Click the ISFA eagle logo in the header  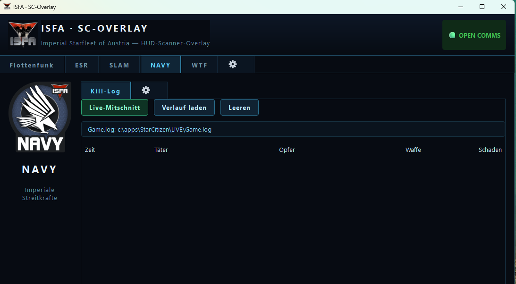[x=23, y=34]
